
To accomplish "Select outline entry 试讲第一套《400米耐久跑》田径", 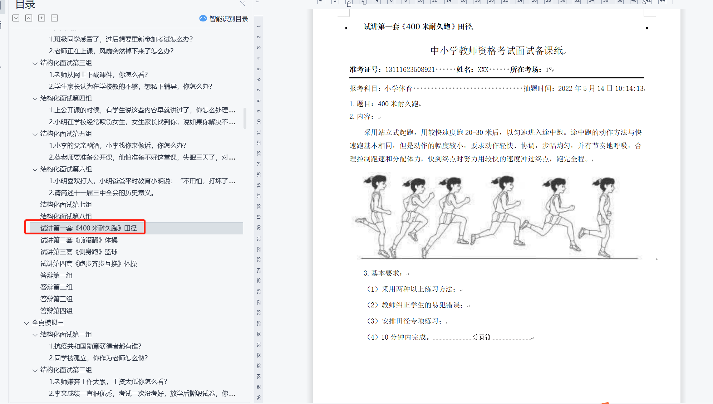I will coord(88,228).
